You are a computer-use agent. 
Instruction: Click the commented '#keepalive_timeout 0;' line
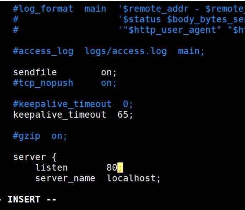coord(73,104)
